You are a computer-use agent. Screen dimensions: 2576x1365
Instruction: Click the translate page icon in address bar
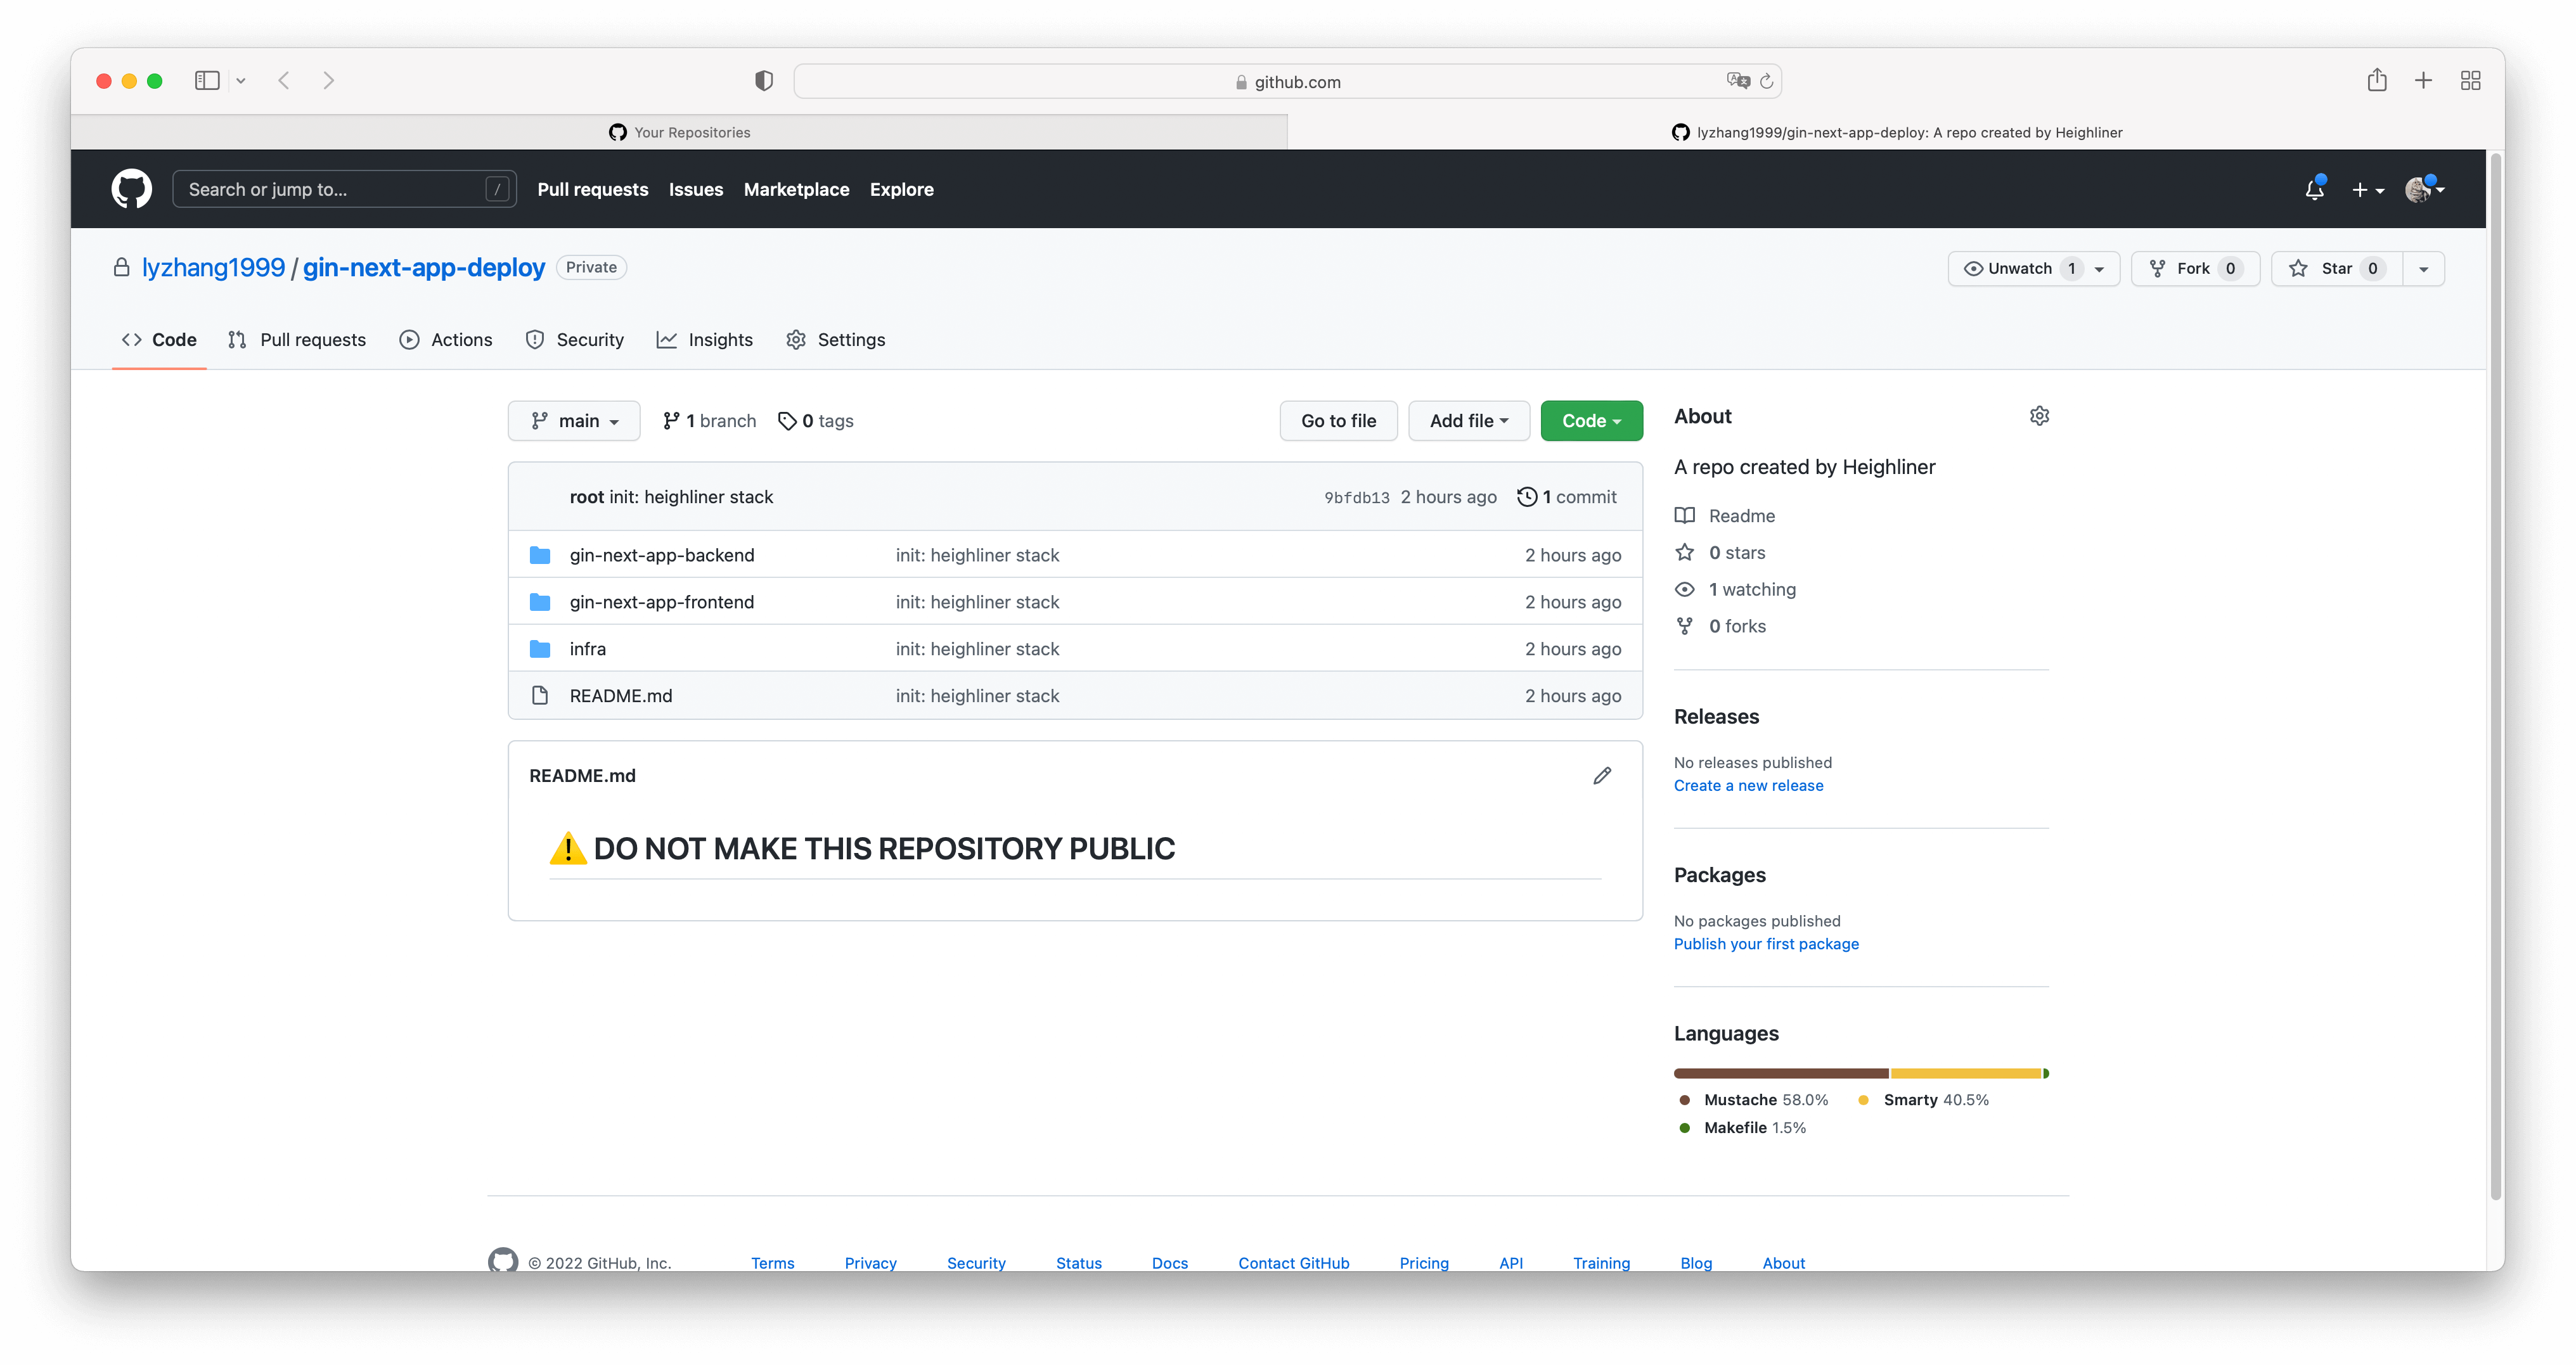[1738, 81]
